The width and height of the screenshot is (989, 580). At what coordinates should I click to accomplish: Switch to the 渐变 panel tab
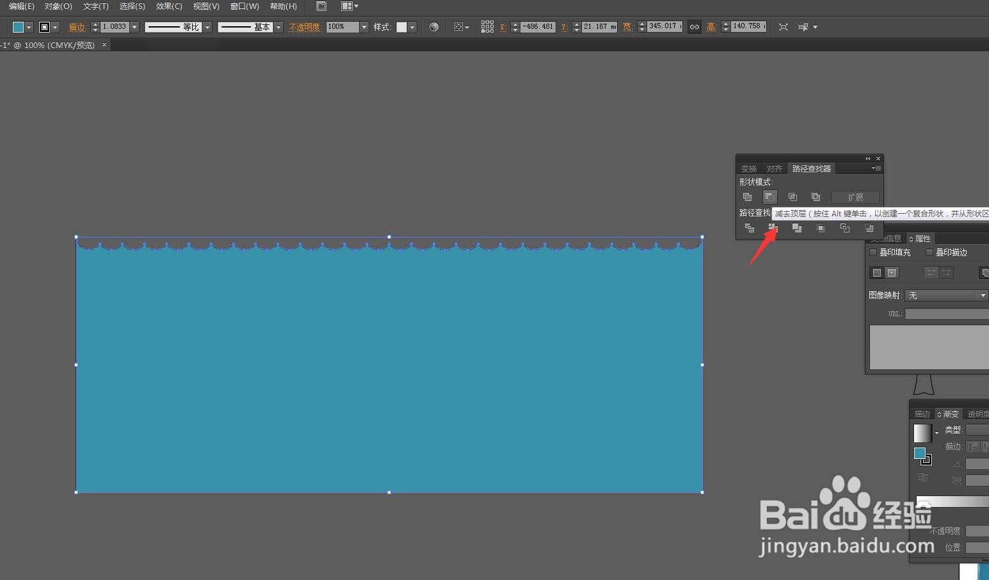pos(948,414)
